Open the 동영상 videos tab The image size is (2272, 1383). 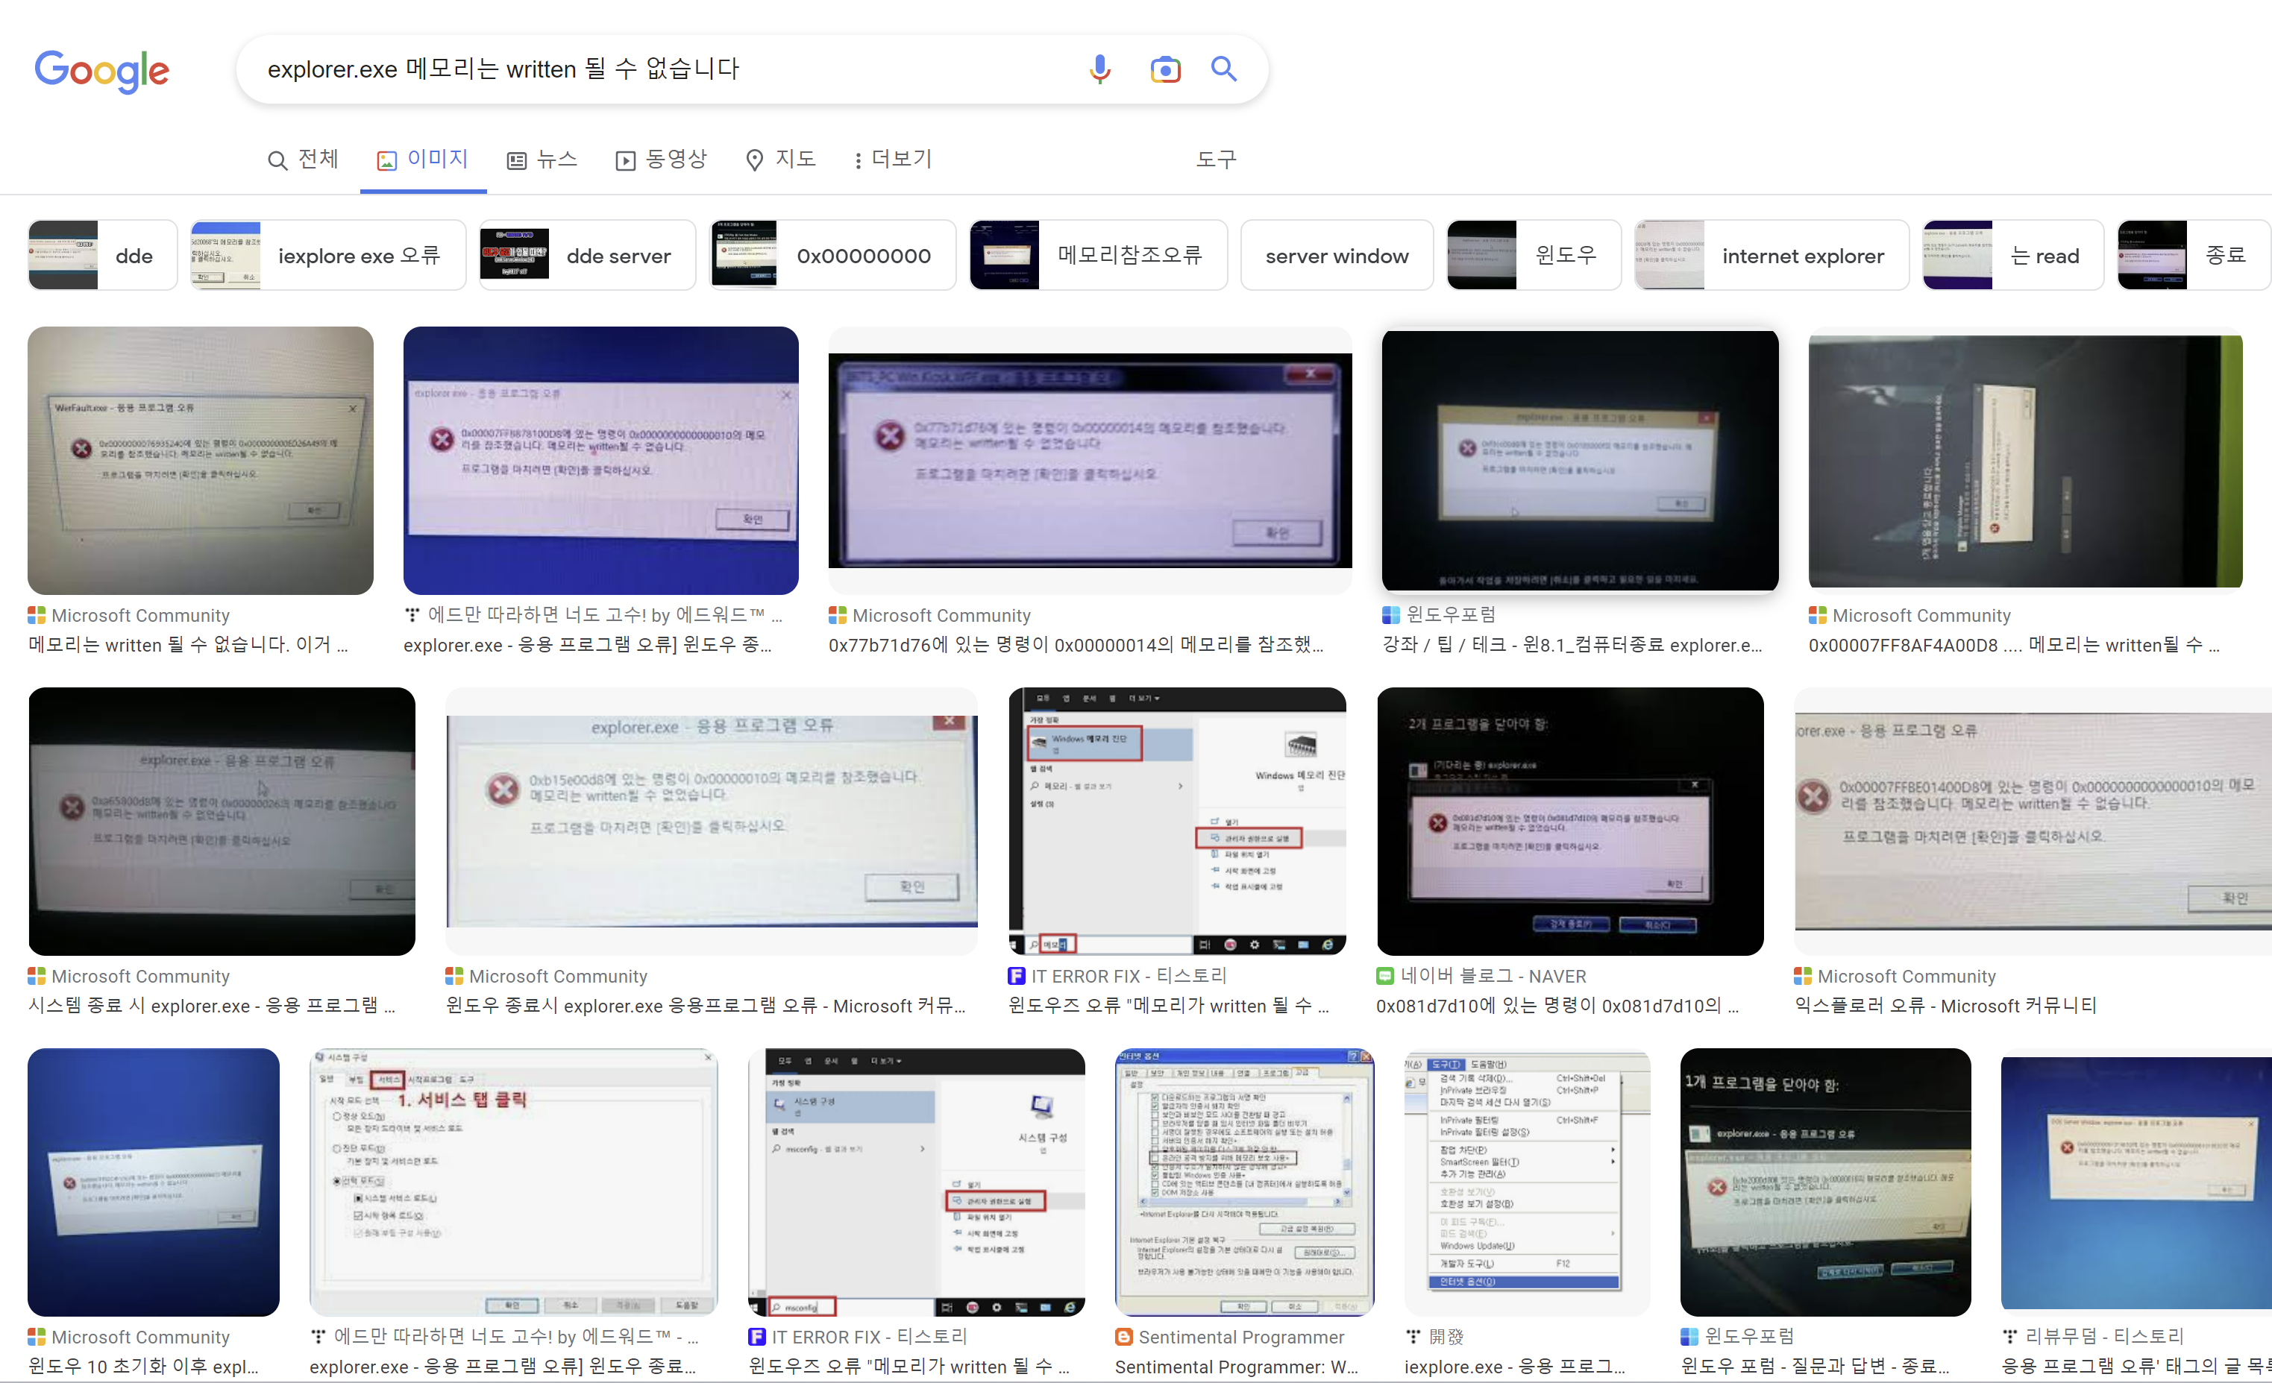tap(661, 160)
